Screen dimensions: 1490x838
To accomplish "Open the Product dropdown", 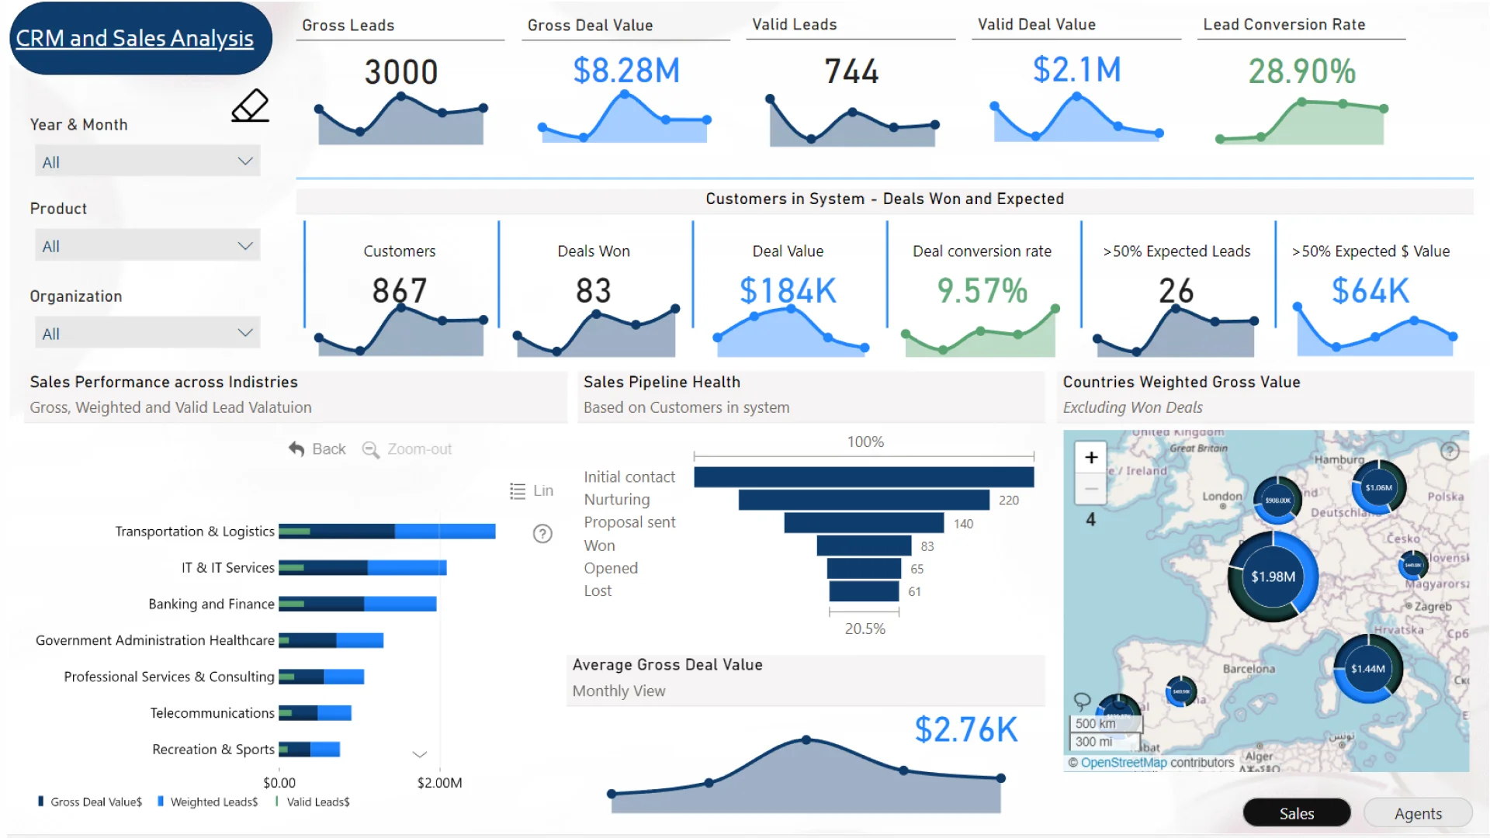I will click(147, 245).
